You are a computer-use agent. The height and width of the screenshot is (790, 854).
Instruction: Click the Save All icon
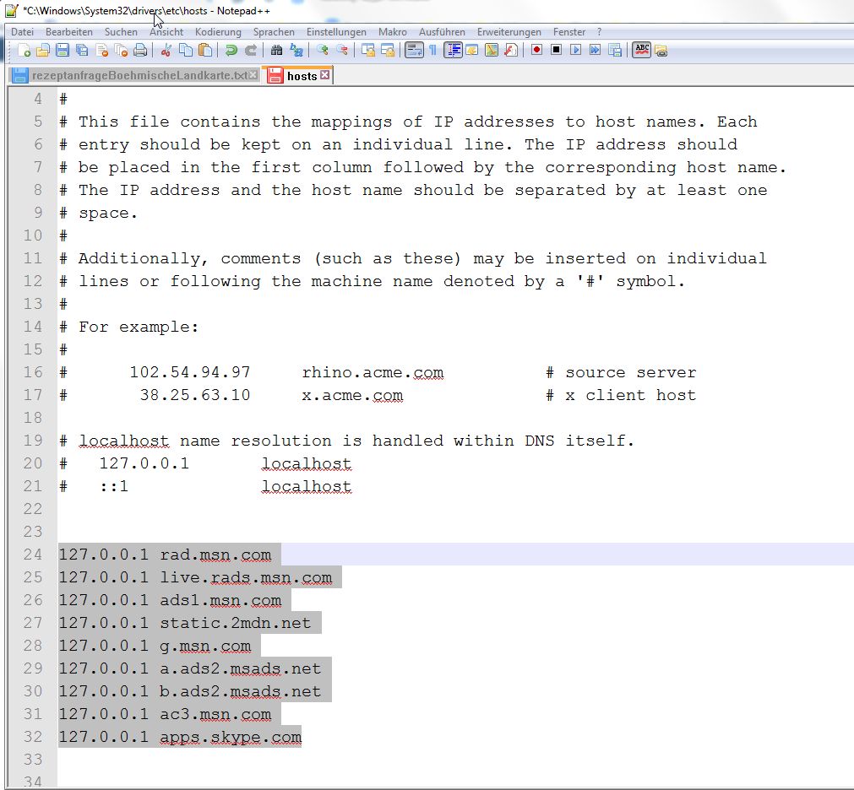point(82,51)
